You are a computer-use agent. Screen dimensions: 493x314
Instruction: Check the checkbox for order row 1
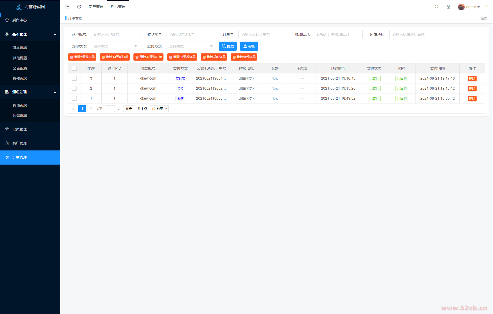74,98
